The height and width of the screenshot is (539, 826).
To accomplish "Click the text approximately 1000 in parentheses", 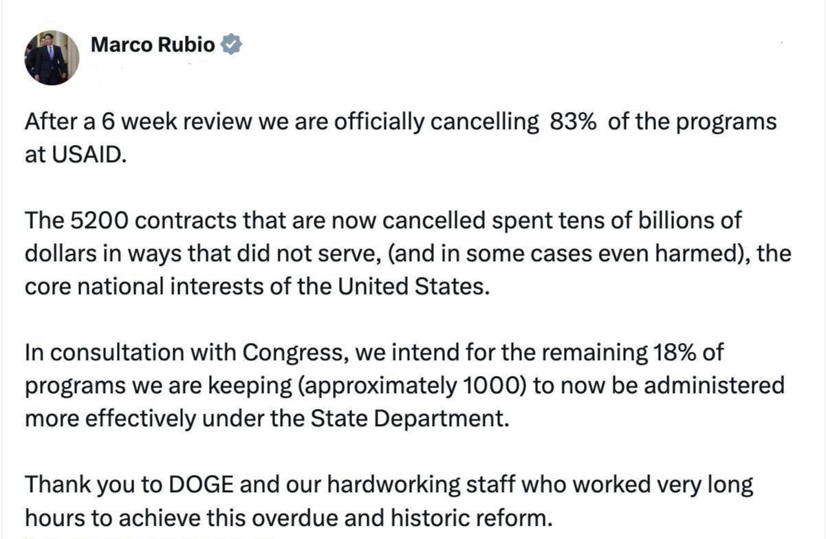I will coord(411,385).
